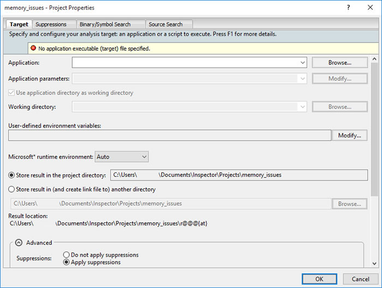Click the user-defined environment variables field

pos(169,135)
